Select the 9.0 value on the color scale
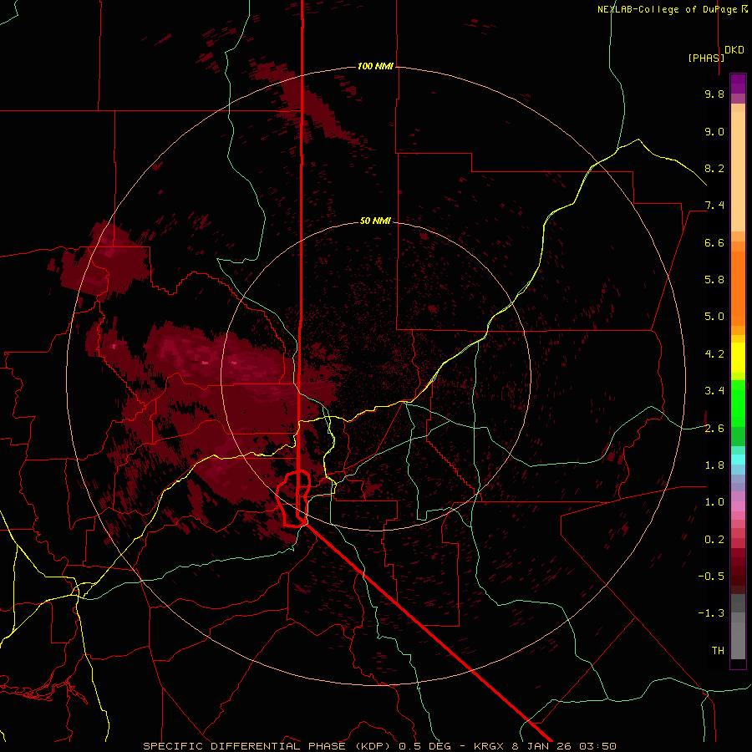Screen dimensions: 752x752 click(714, 131)
